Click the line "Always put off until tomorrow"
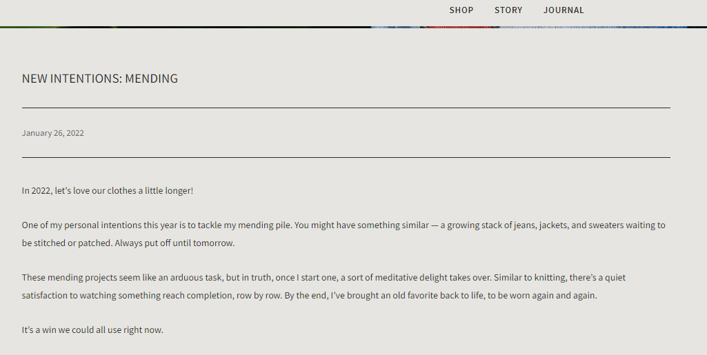 pyautogui.click(x=175, y=243)
